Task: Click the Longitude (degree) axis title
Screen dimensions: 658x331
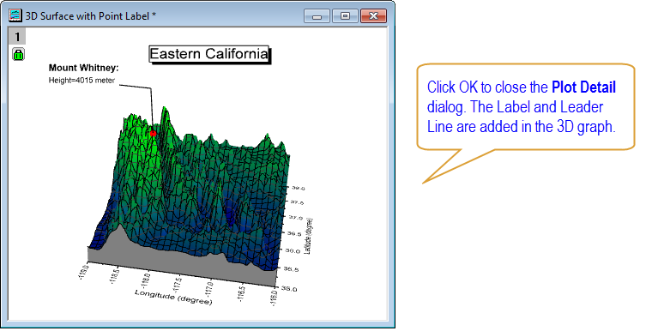Action: tap(173, 297)
